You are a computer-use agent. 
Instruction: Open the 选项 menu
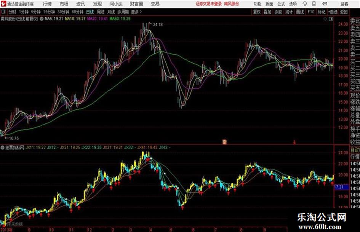(293, 4)
